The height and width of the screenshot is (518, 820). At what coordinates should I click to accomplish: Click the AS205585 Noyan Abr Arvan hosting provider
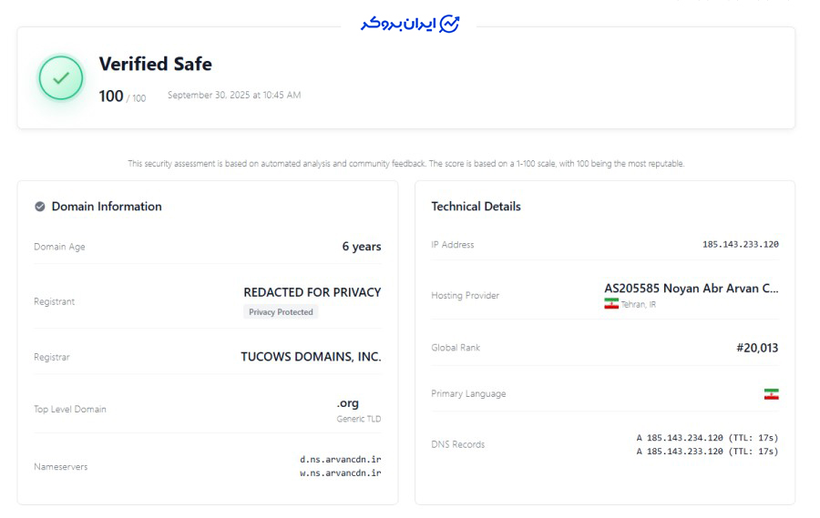pos(692,289)
